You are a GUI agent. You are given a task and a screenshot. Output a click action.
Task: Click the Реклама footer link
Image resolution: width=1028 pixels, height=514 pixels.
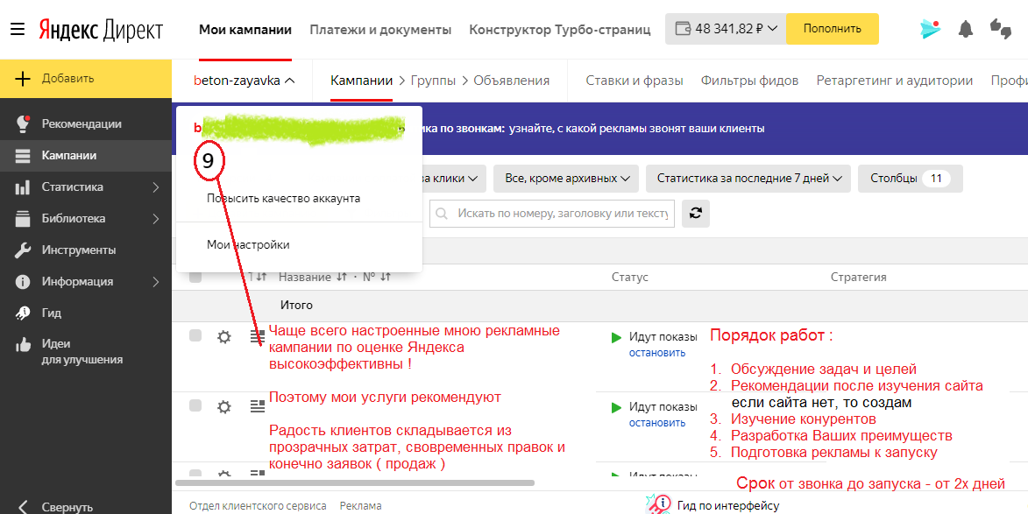tap(360, 505)
